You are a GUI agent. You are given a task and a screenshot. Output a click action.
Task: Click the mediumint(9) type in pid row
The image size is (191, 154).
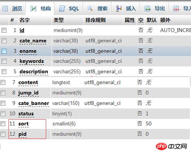click(67, 134)
